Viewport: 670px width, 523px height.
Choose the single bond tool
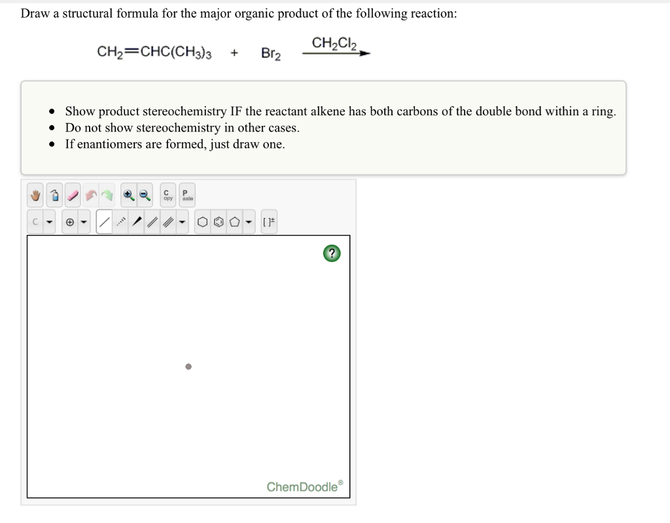click(104, 221)
